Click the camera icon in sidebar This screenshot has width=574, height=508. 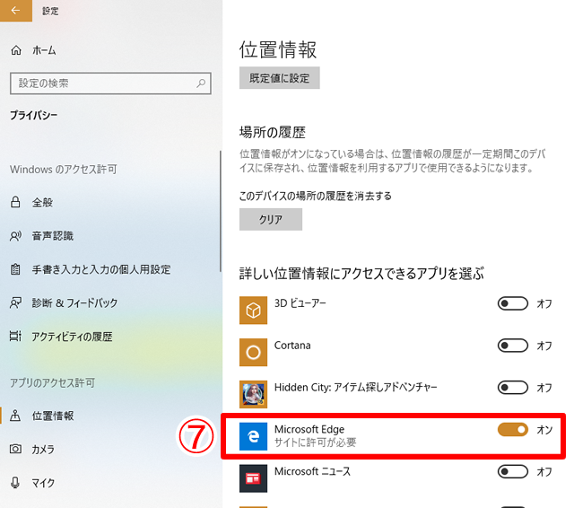[x=15, y=449]
